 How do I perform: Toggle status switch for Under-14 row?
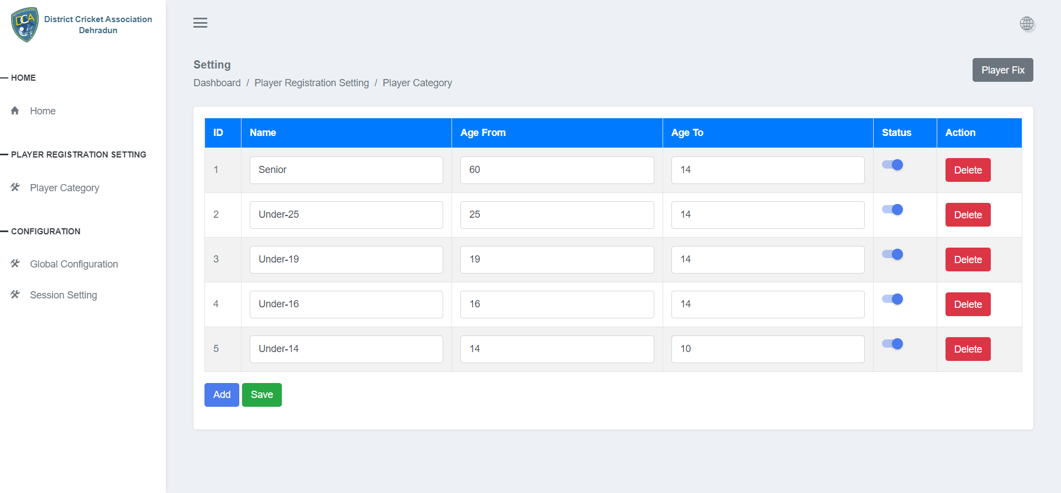(x=892, y=344)
